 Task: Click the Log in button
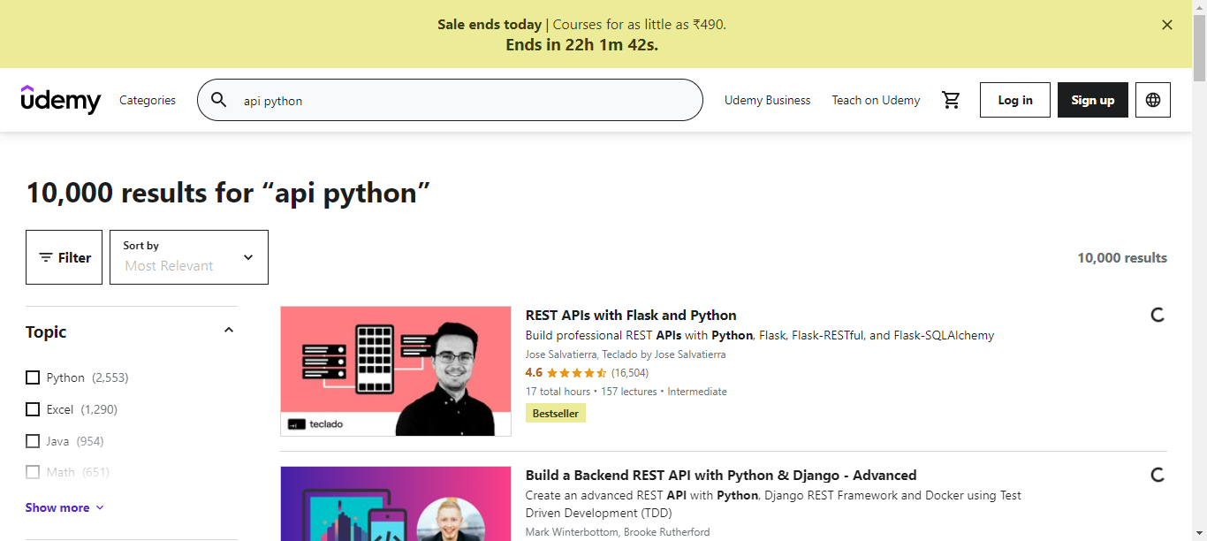tap(1015, 100)
